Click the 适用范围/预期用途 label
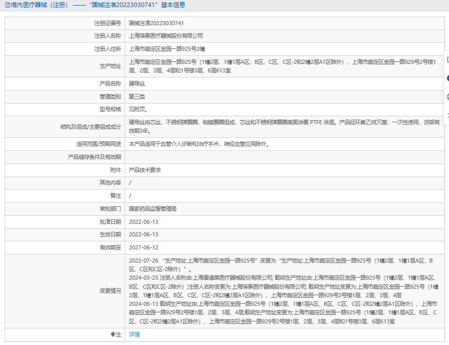Screen dimensions: 449x345 99,144
